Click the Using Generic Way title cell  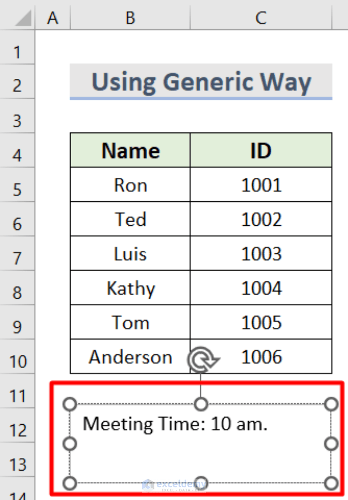pyautogui.click(x=201, y=82)
